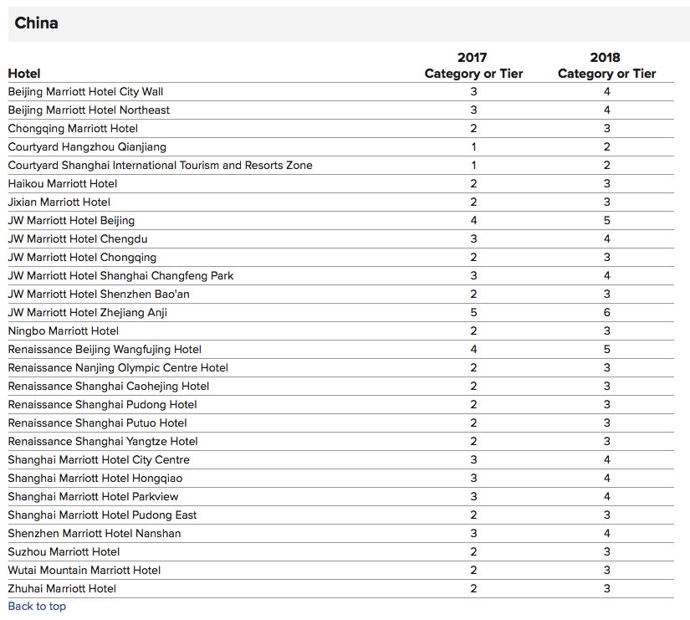Click Chongqing Marriott Hotel name
690x620 pixels.
click(73, 129)
